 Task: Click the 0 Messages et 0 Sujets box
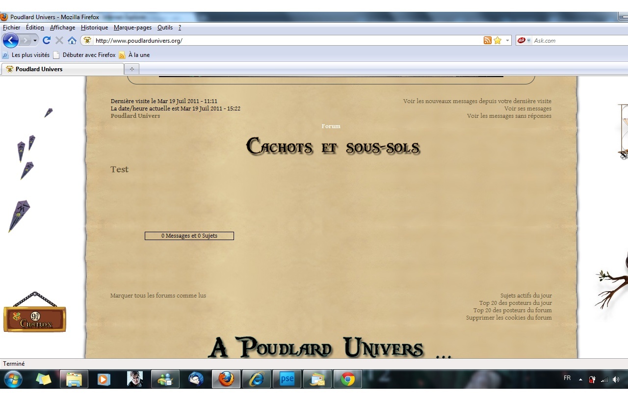click(x=189, y=236)
